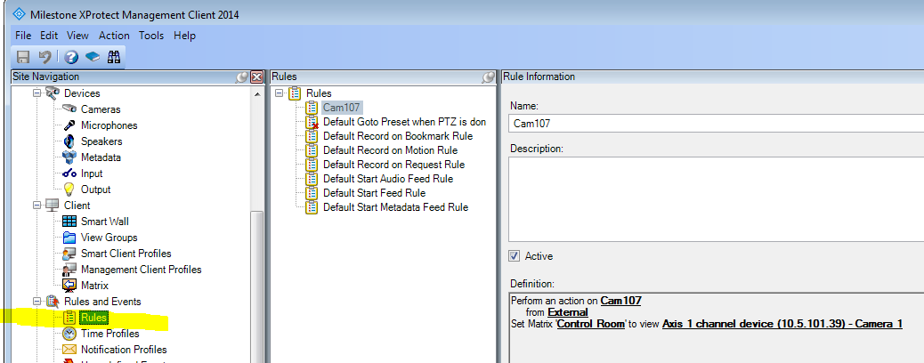Open the View menu
Viewport: 924px width, 363px height.
77,36
